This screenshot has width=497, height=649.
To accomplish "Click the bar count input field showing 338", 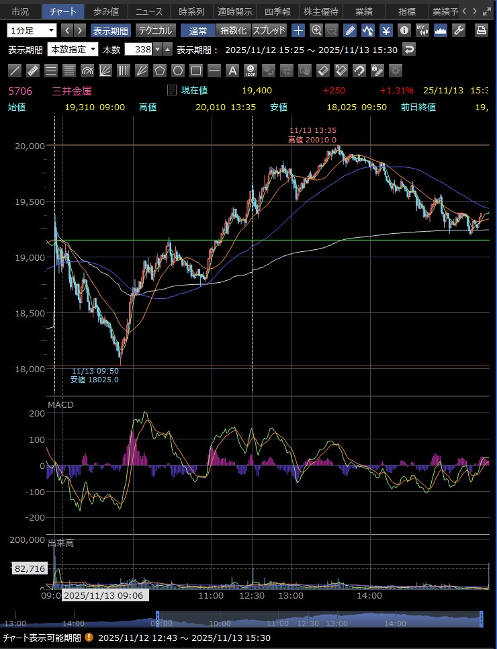I will 139,50.
